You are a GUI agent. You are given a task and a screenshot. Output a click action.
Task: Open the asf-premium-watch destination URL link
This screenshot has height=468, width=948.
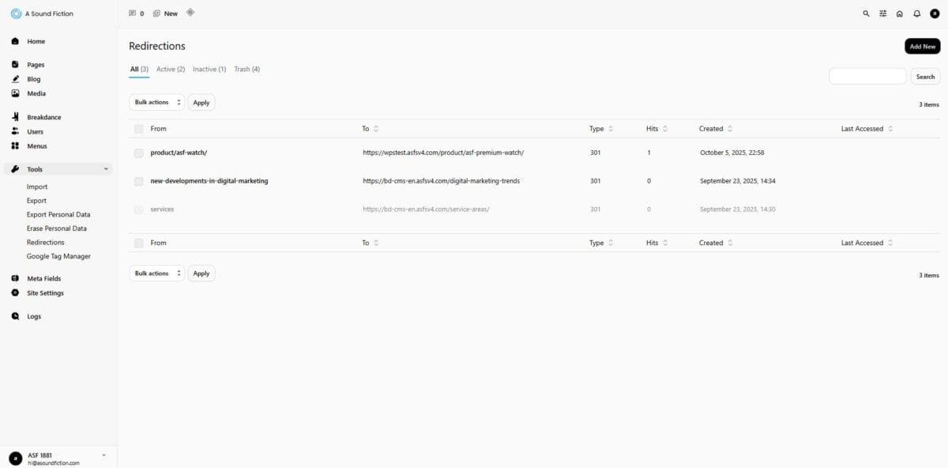point(443,153)
